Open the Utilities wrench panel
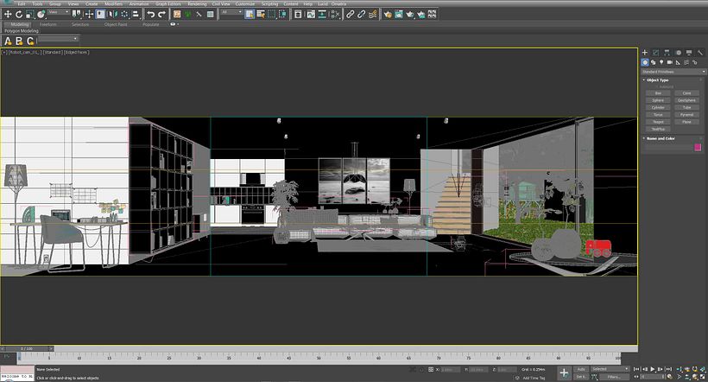 [x=700, y=53]
